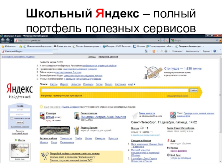Select the Словари search tab
Viewport: 222px width, 166px height.
tap(88, 84)
